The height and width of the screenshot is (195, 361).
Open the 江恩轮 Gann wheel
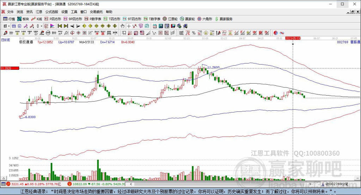click(170, 19)
